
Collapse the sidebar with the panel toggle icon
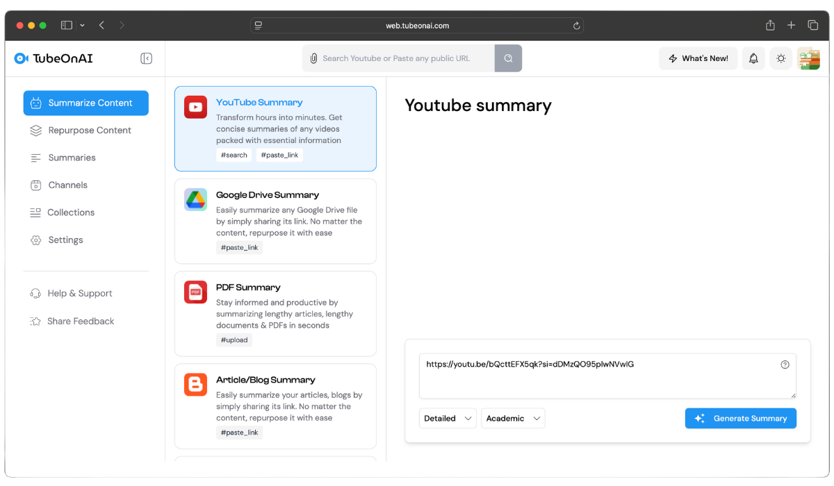click(x=146, y=58)
